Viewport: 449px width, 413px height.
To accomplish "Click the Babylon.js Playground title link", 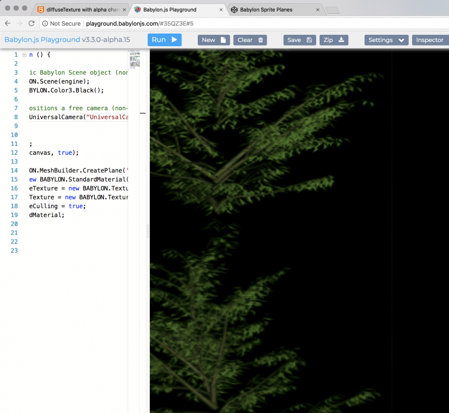I will 42,40.
